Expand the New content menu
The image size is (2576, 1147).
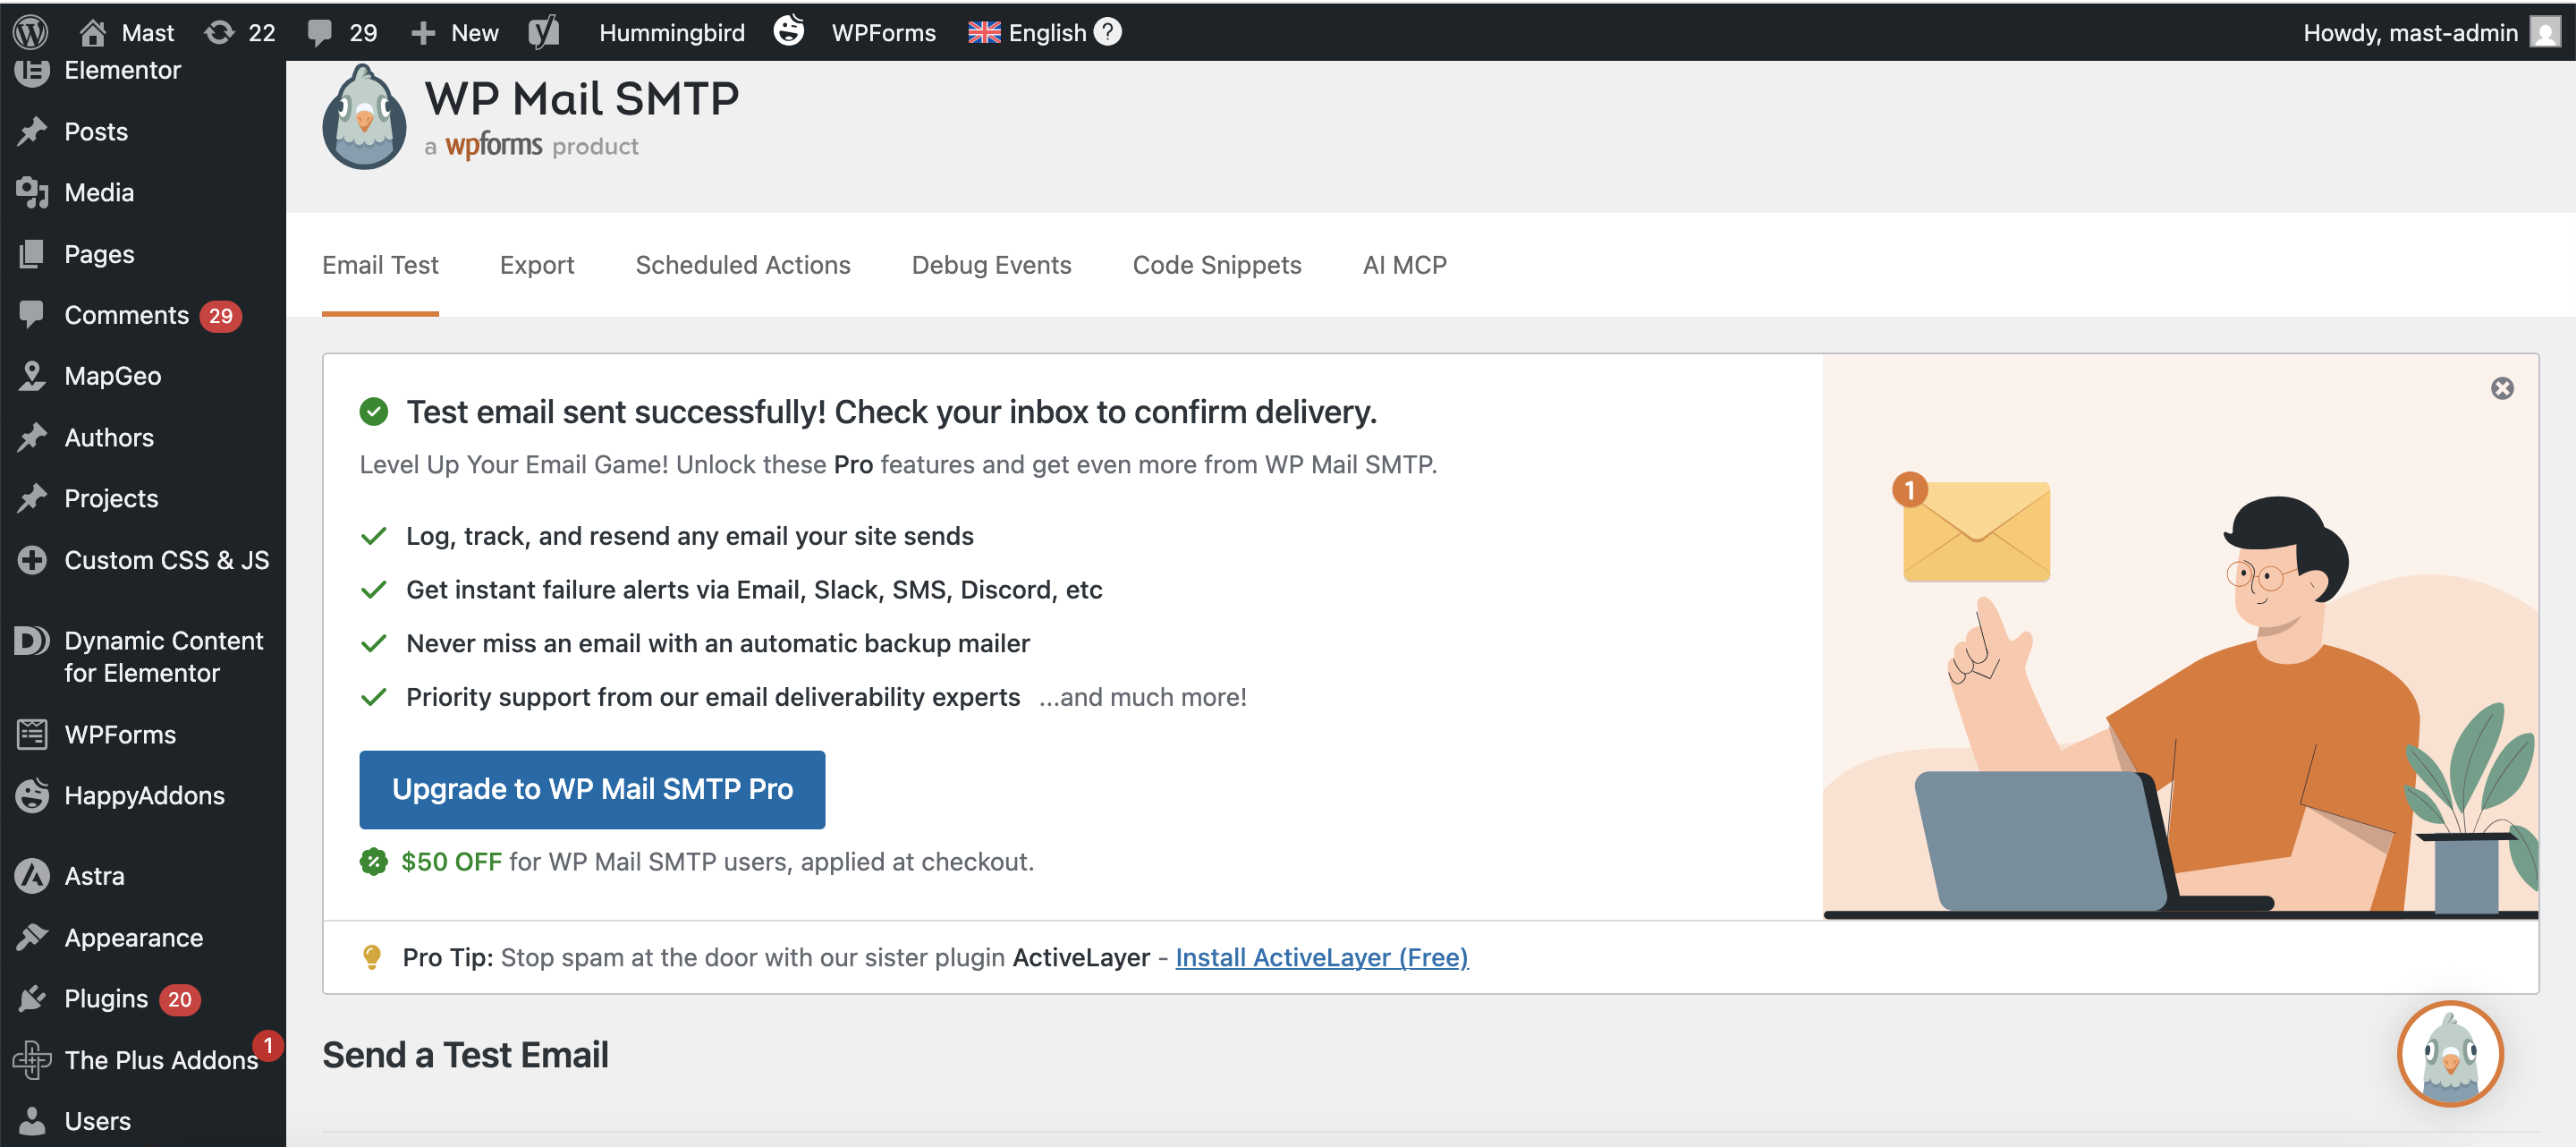[x=455, y=32]
